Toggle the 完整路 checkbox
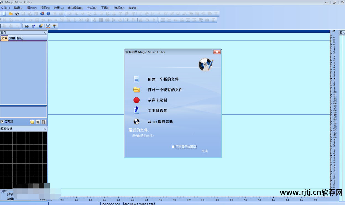 pos(2,122)
